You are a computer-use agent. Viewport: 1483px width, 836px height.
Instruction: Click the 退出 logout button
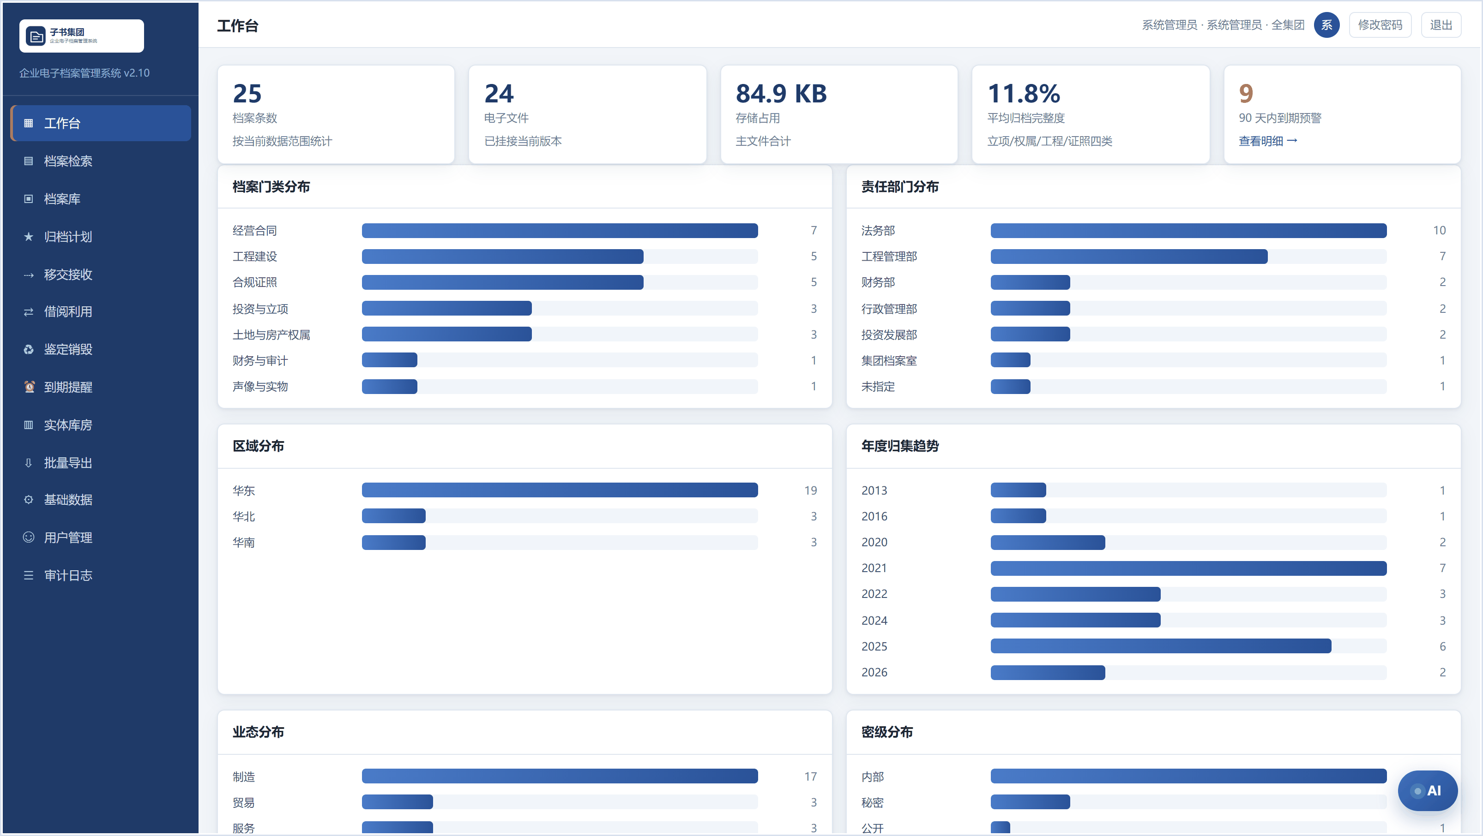click(1441, 25)
